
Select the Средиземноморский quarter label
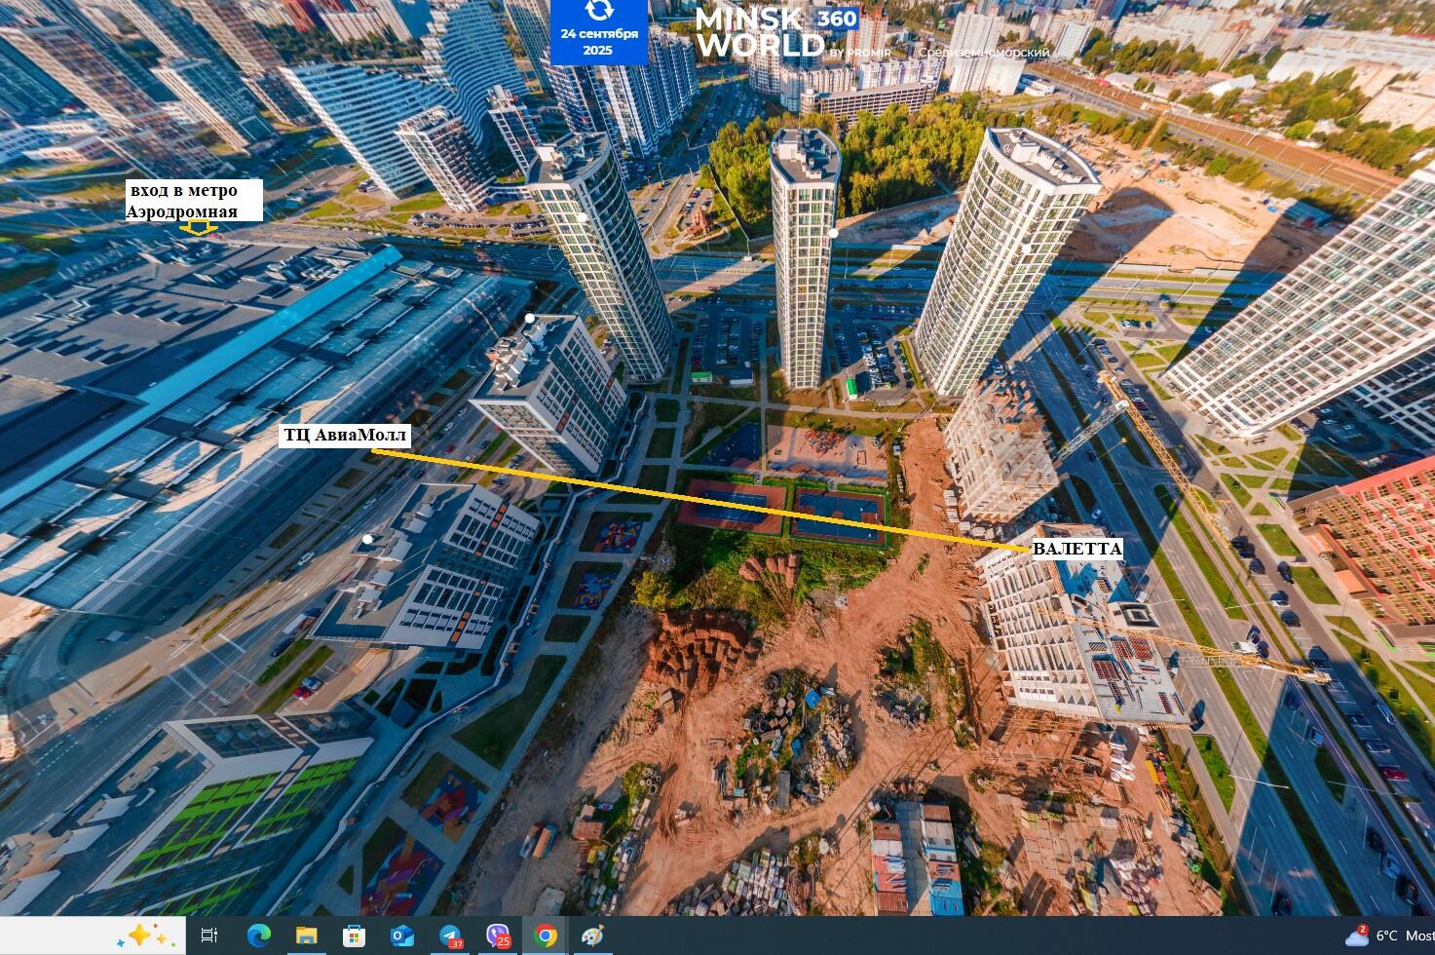pos(984,53)
